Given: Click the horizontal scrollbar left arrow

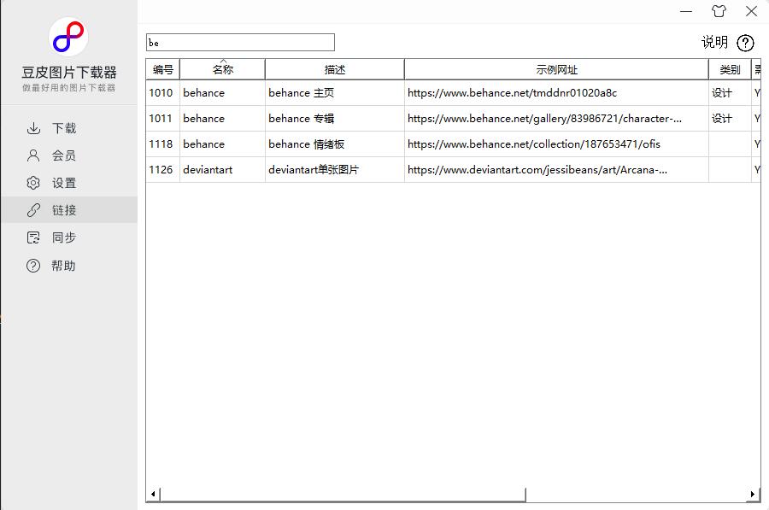Looking at the screenshot, I should tap(153, 495).
